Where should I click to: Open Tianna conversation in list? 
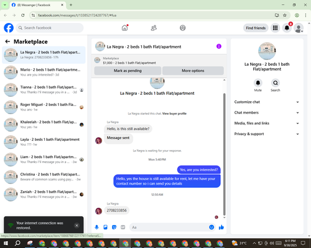click(44, 90)
